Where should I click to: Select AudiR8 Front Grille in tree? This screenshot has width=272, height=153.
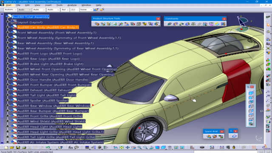[50, 116]
